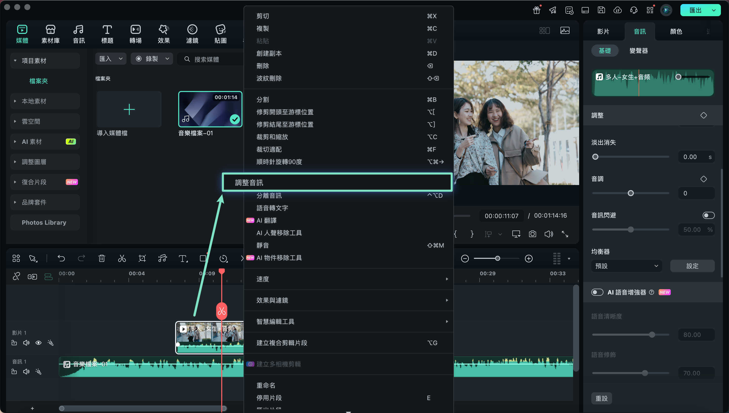Toggle the 音訊閃避 audio ducking switch

click(708, 215)
